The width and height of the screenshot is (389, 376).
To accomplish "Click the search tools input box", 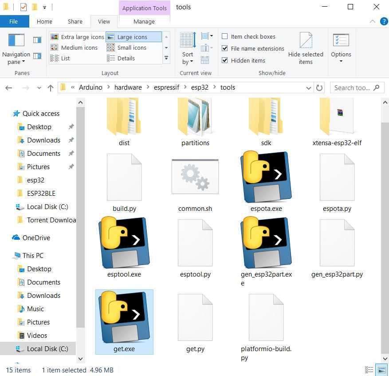I will 352,88.
